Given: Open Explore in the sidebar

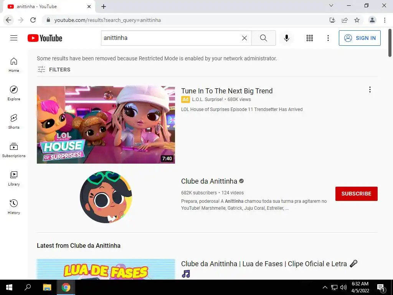Looking at the screenshot, I should 14,93.
